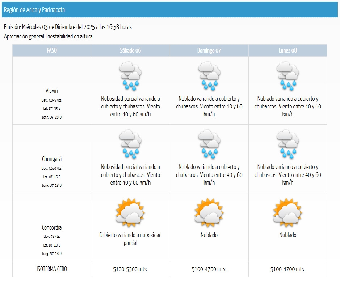Select the Concordia pass name

(52, 227)
